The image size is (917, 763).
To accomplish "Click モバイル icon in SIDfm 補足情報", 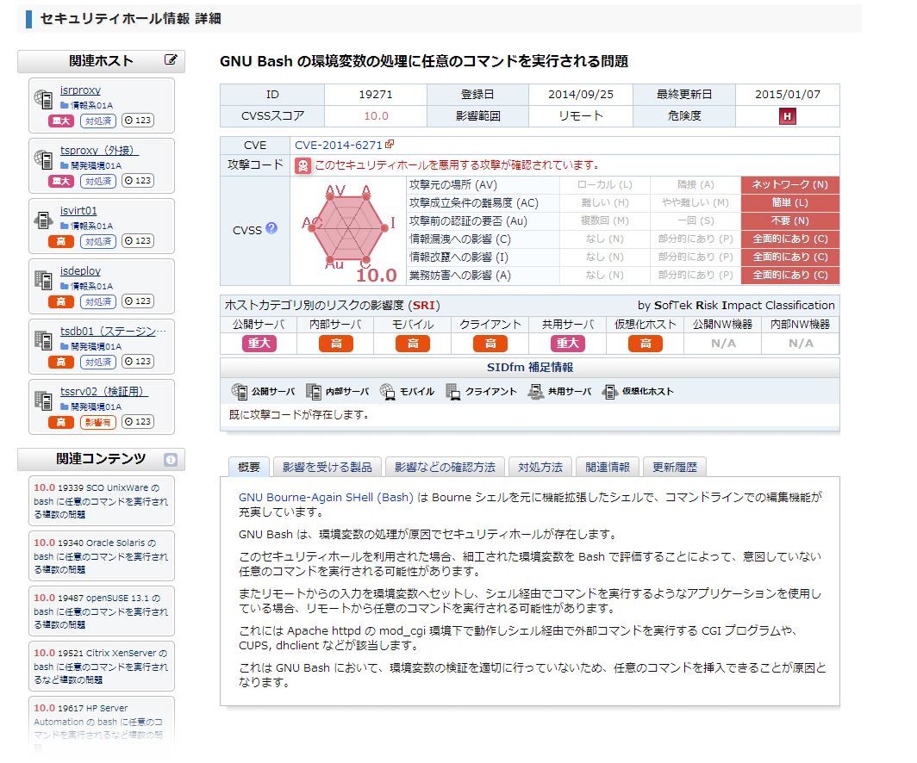I will click(x=388, y=392).
